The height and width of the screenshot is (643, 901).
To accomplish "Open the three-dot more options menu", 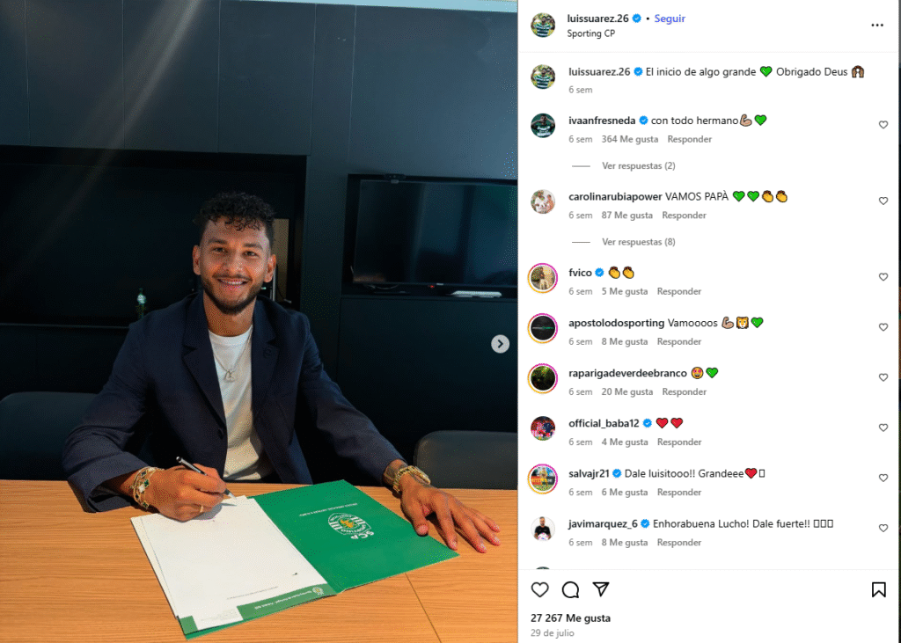I will coord(877,25).
